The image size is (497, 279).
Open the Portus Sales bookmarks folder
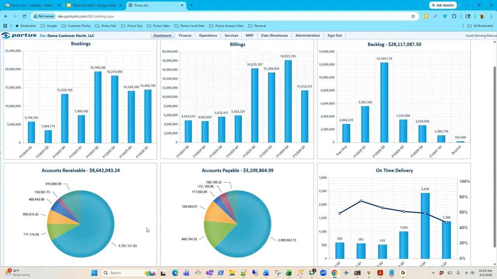[158, 26]
